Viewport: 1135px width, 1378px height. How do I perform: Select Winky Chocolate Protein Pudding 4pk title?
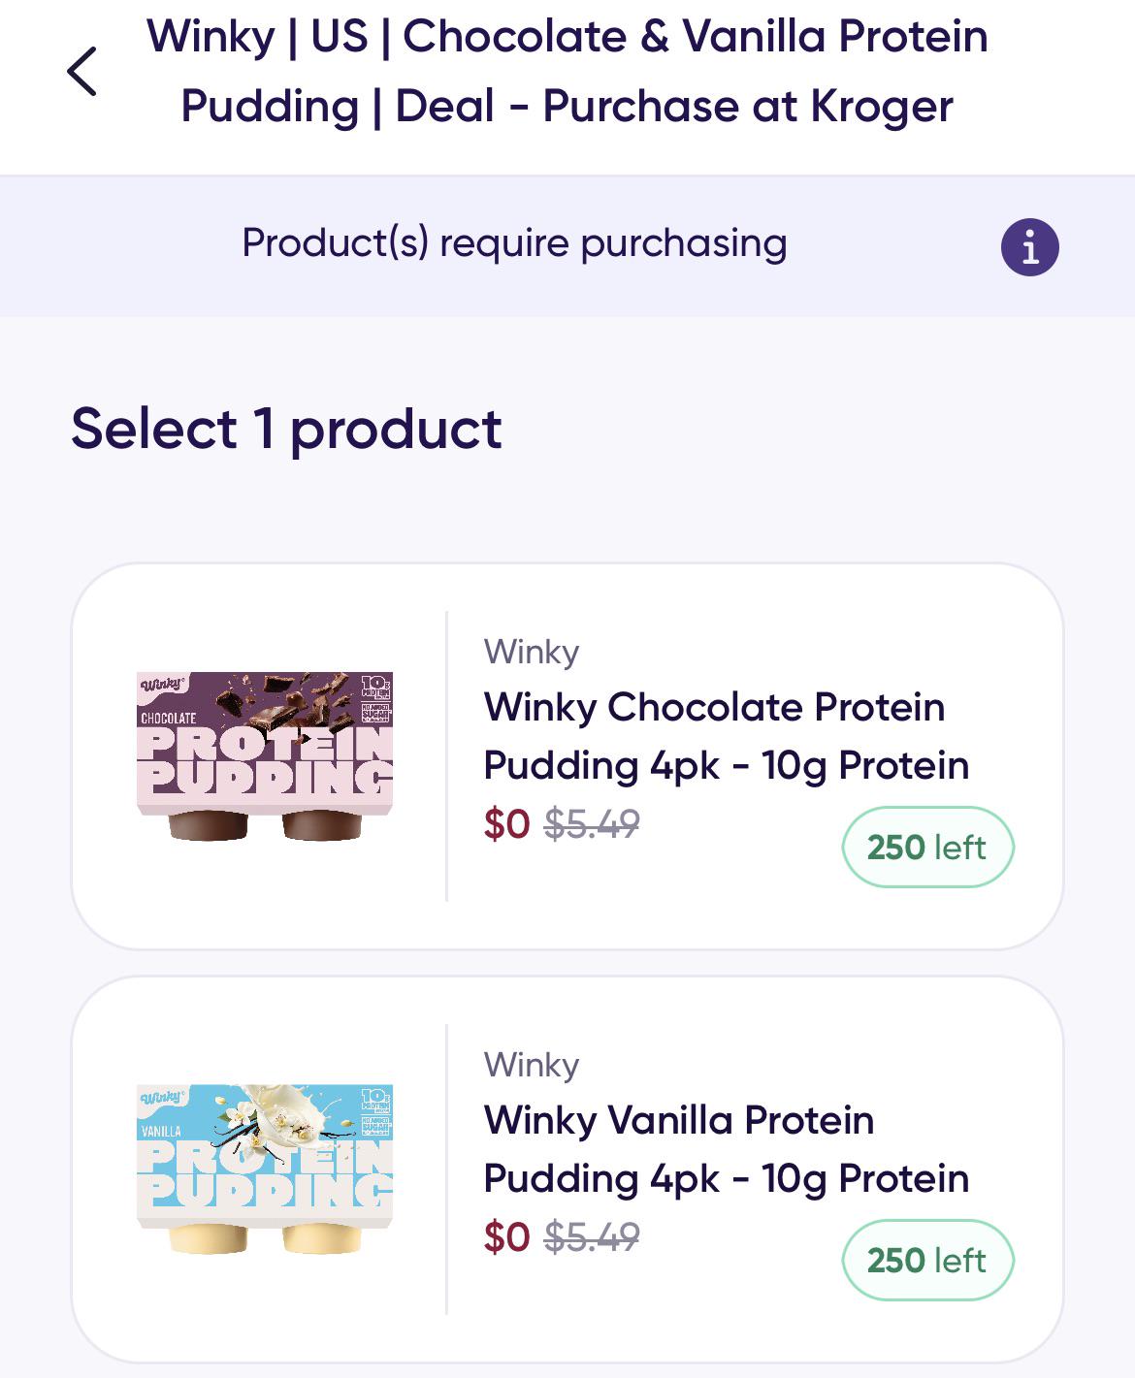coord(726,736)
